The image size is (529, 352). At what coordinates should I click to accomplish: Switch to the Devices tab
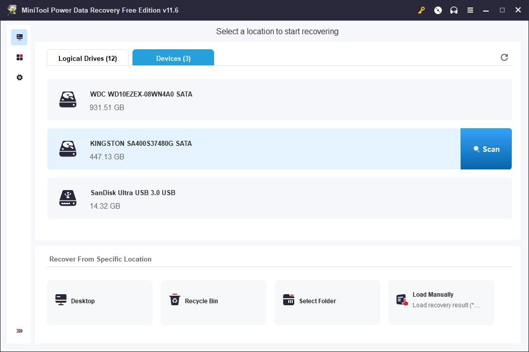[x=173, y=57]
